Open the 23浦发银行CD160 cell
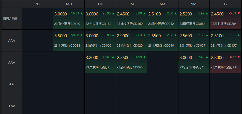Screen dimensions: 242x114 coord(131,18)
